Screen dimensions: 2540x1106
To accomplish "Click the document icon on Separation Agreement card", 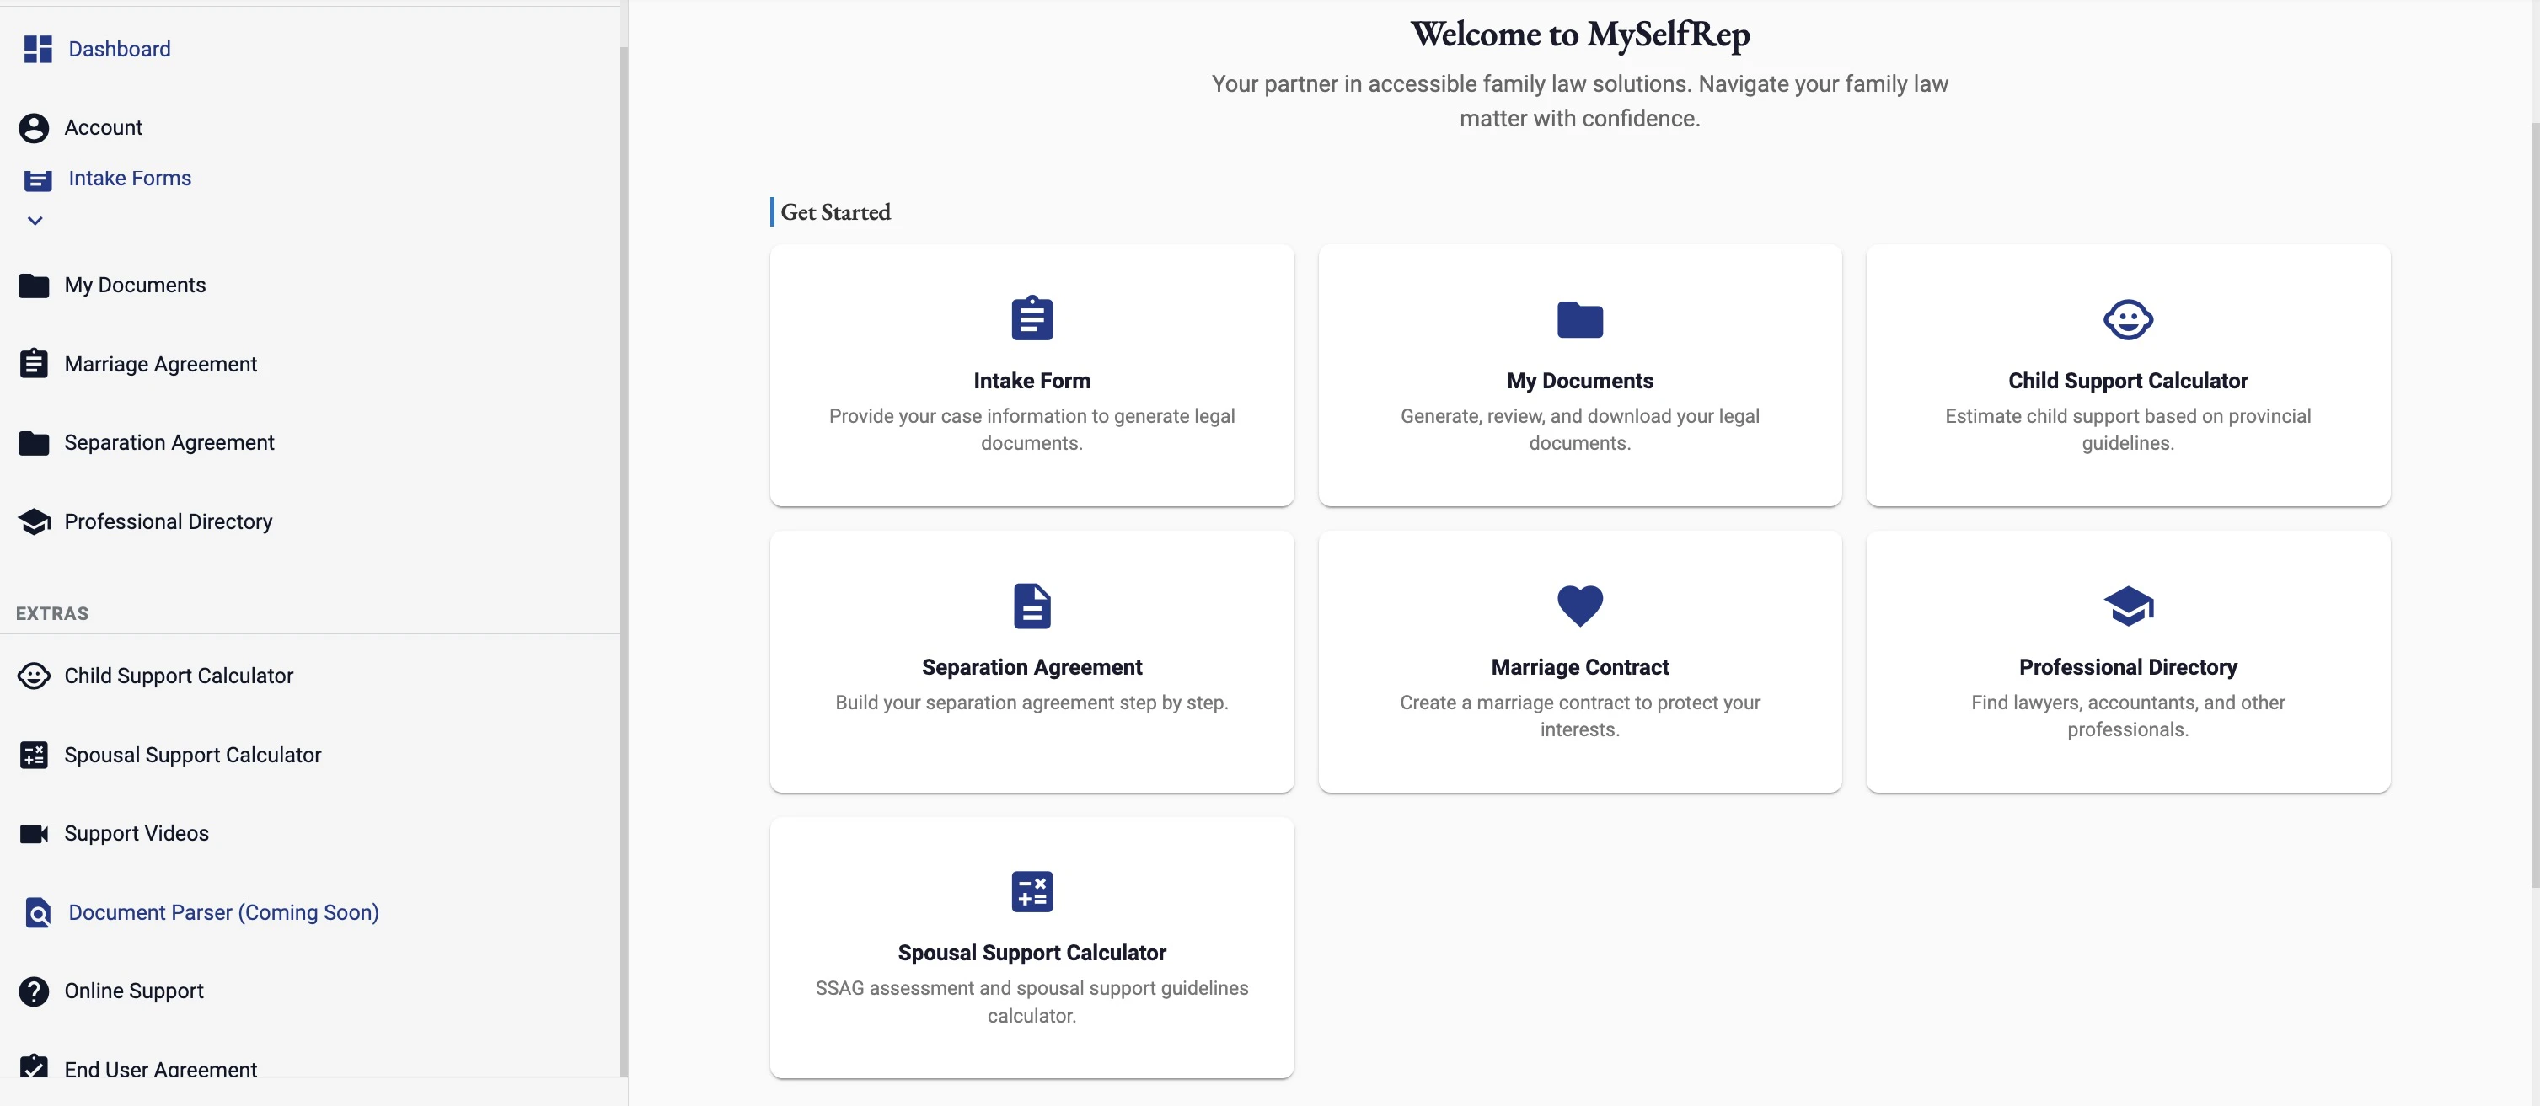I will 1032,606.
